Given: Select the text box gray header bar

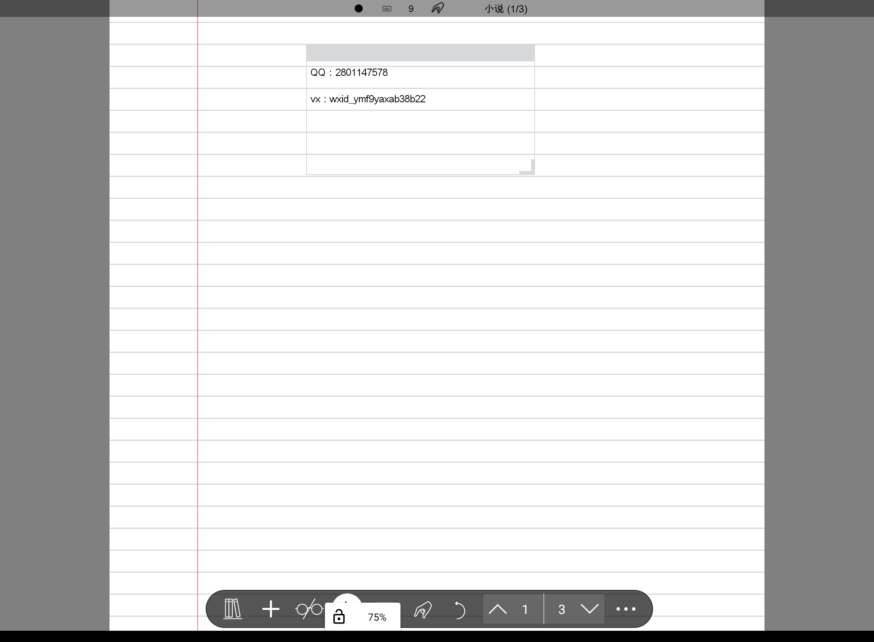Looking at the screenshot, I should tap(420, 53).
